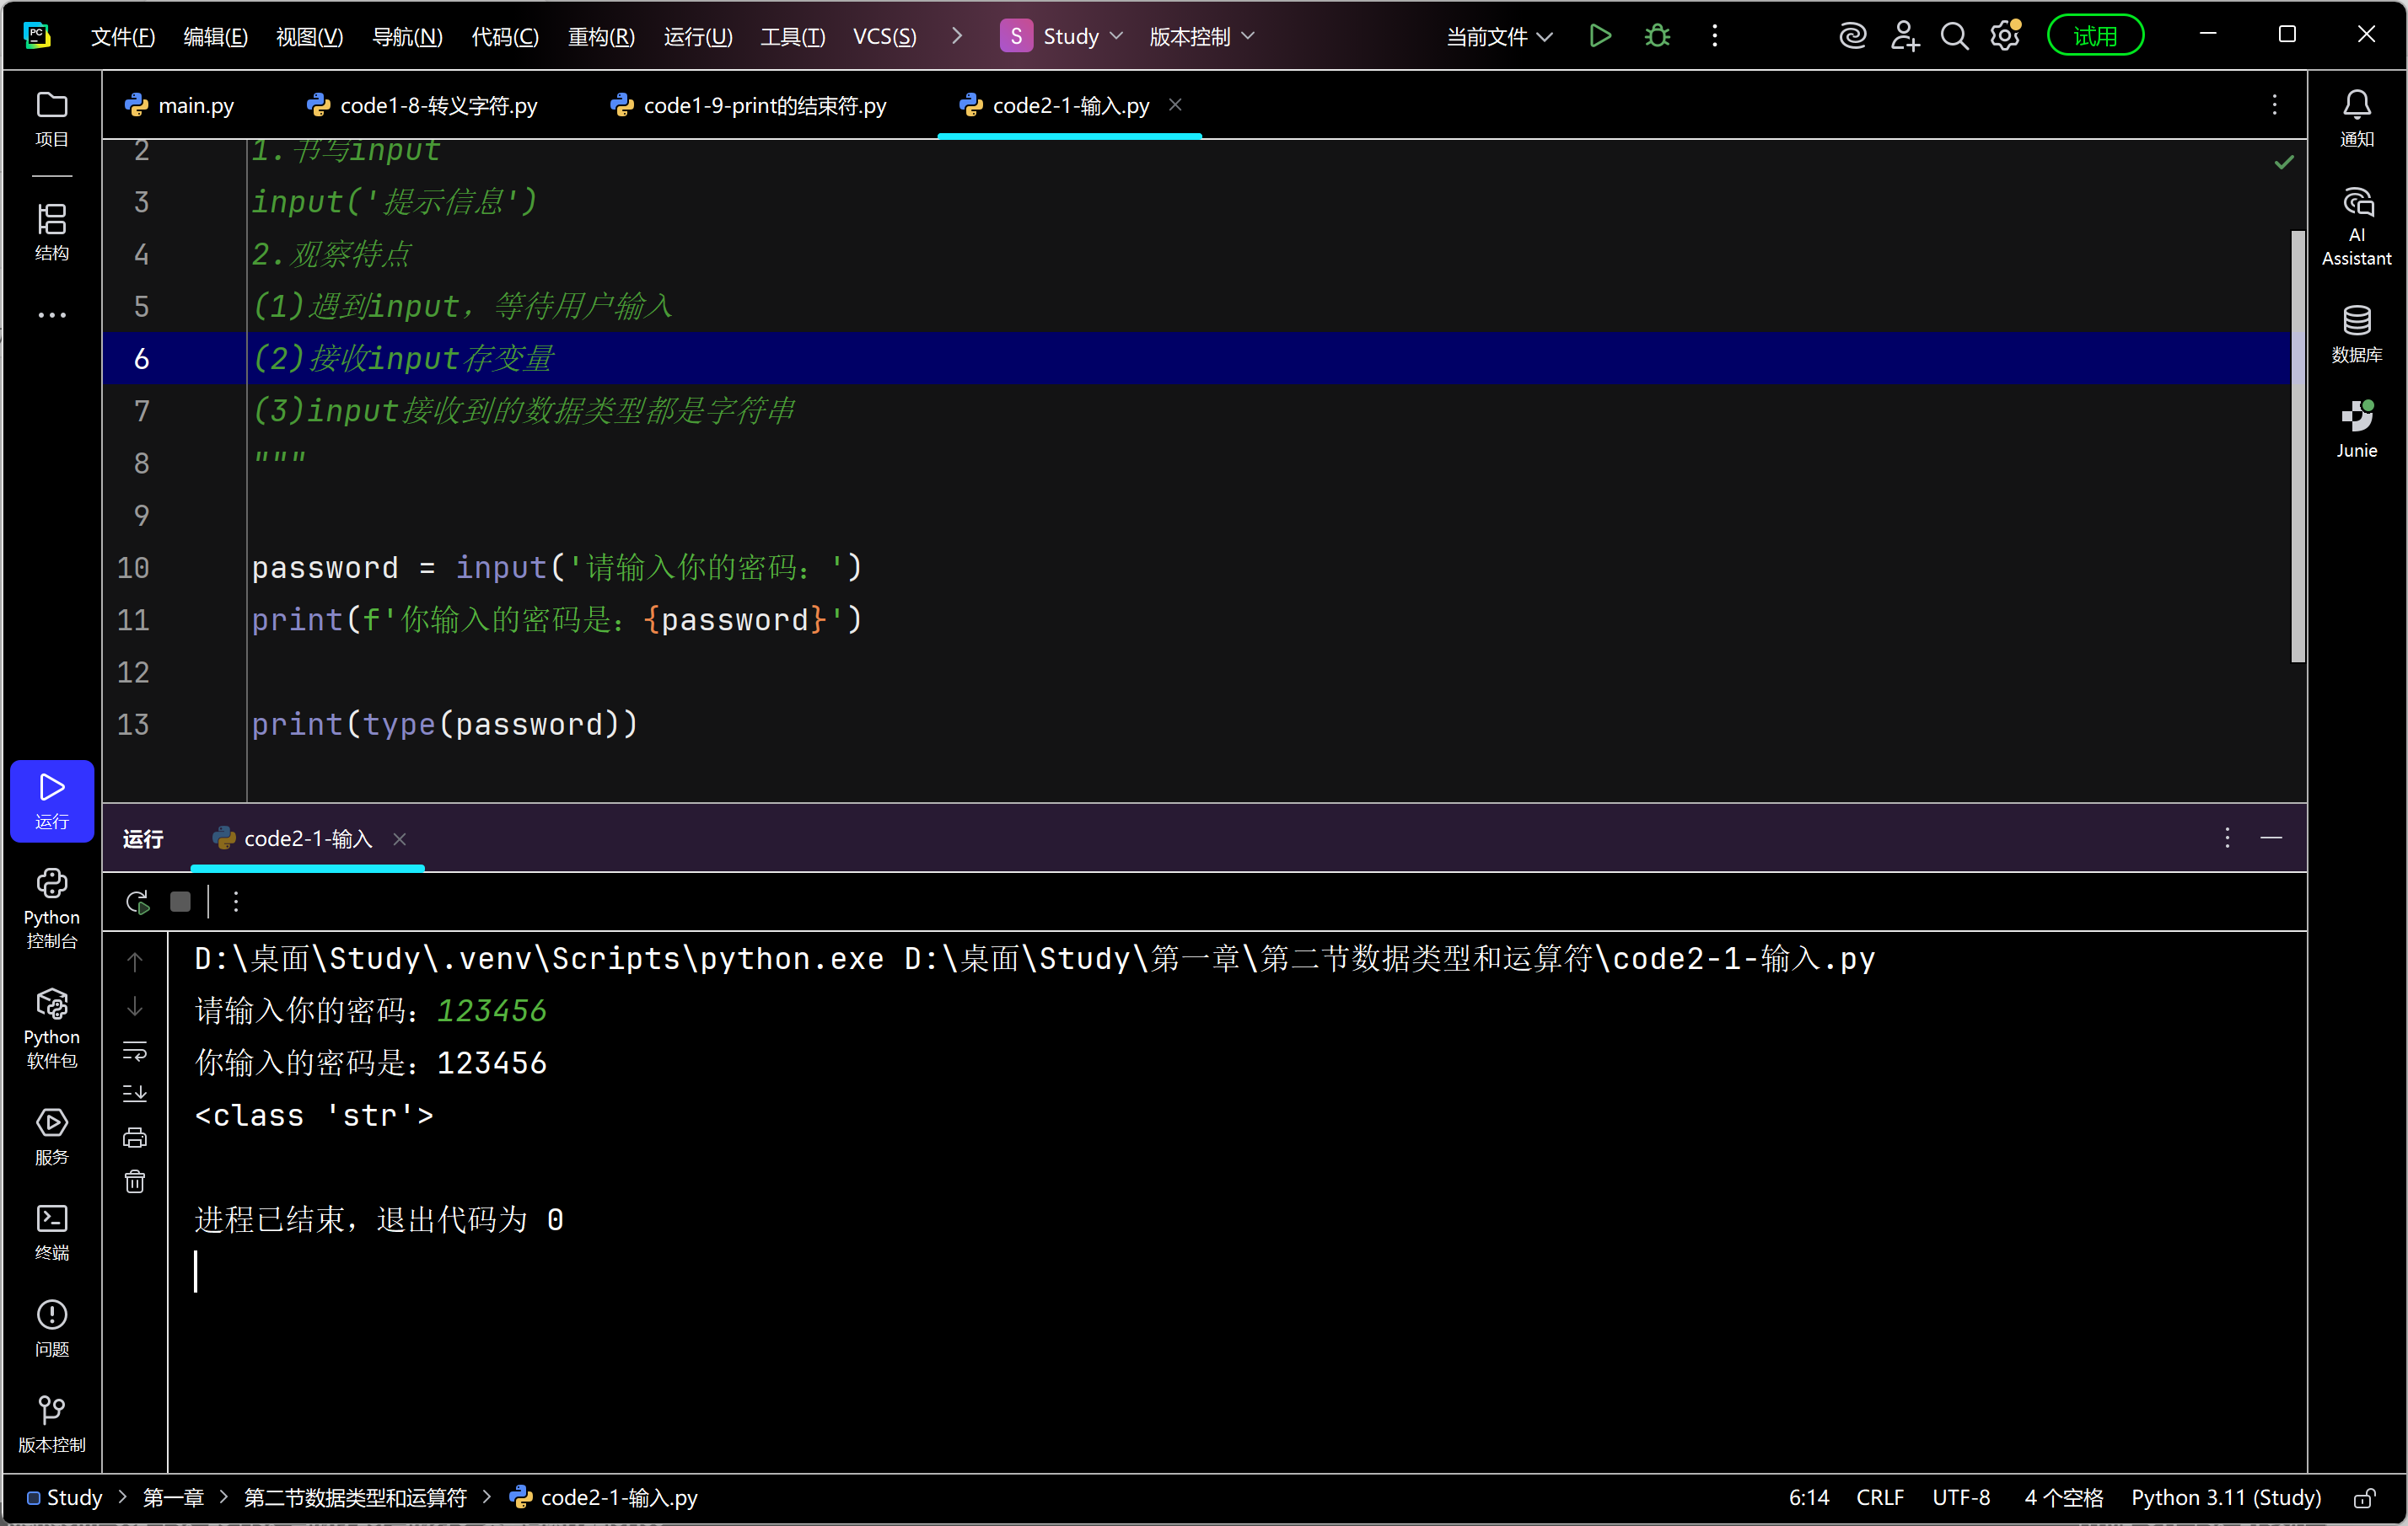Expand the 当前文件 run configuration dropdown
This screenshot has height=1526, width=2408.
[x=1498, y=36]
